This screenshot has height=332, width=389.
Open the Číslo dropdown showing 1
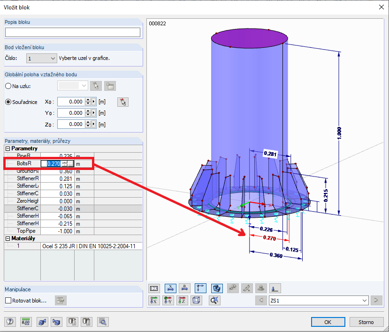42,59
